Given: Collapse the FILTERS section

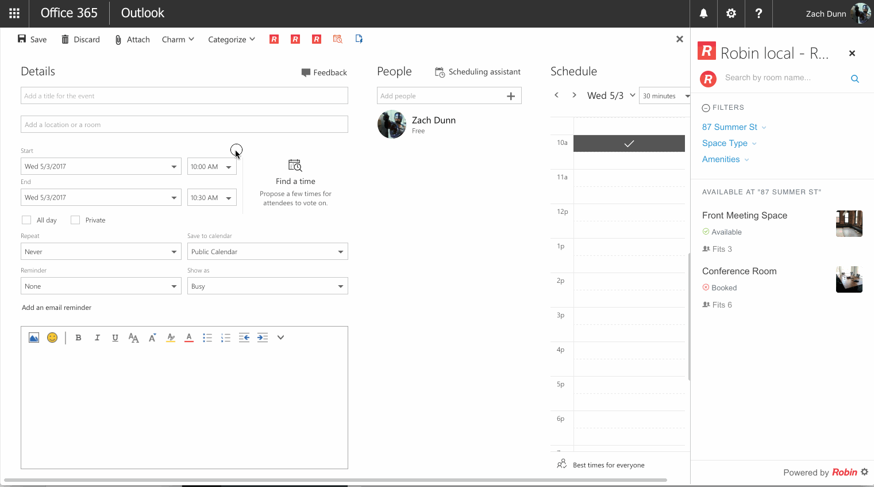Looking at the screenshot, I should [723, 108].
